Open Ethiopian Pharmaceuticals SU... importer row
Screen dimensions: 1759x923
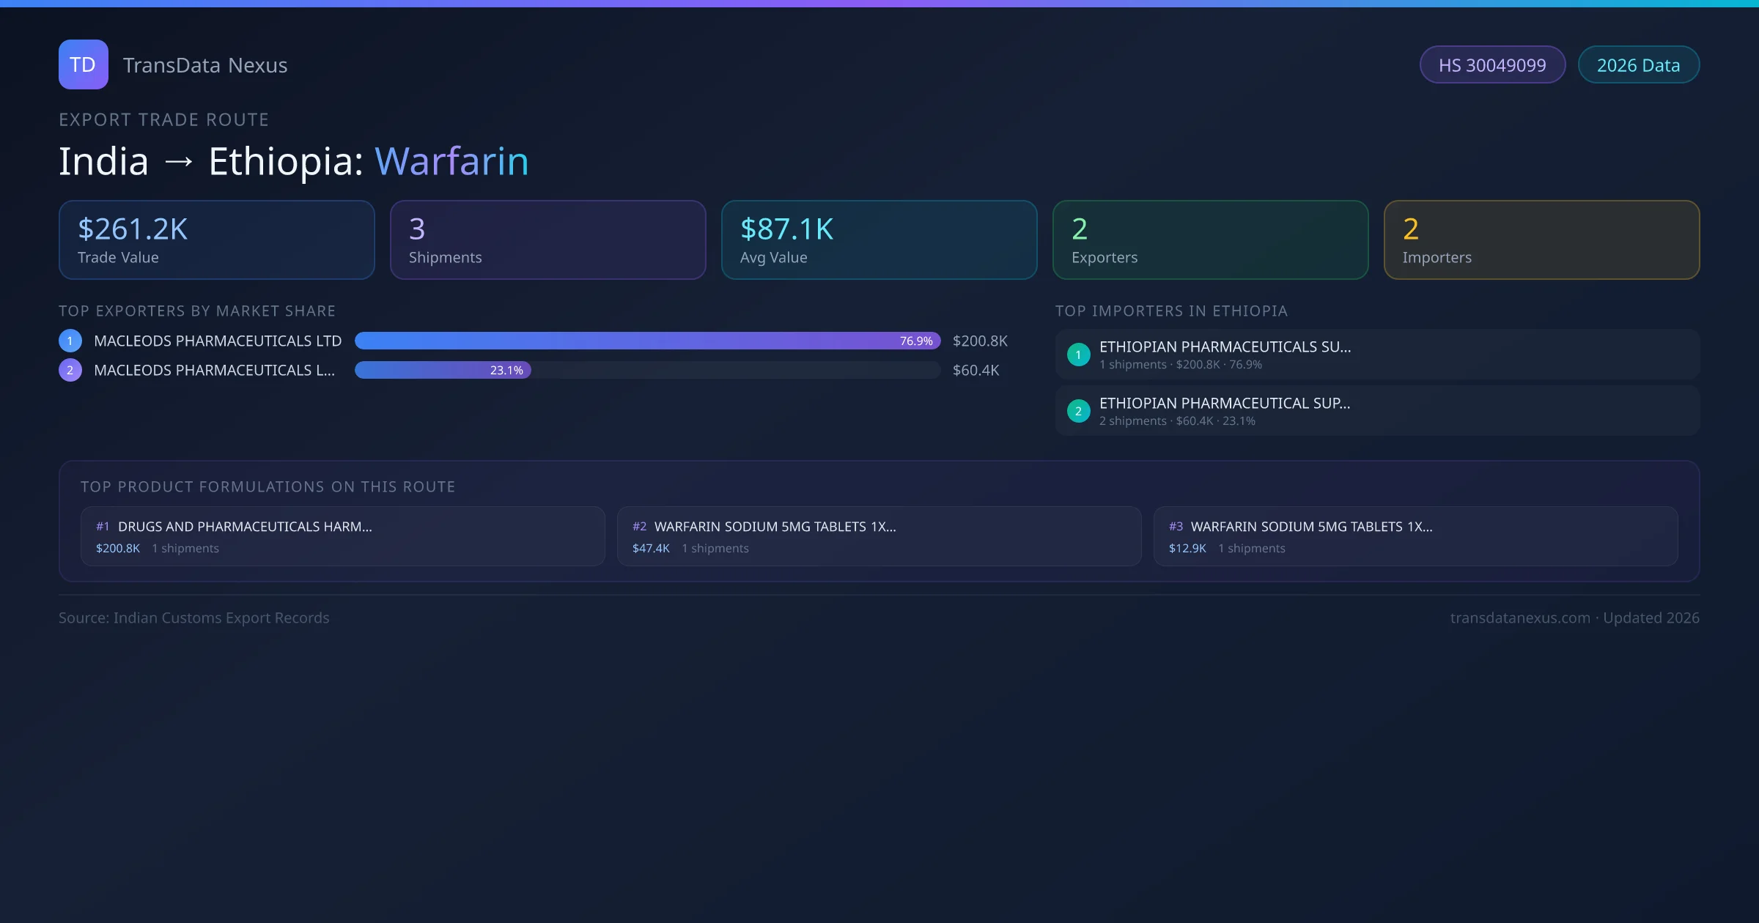[1377, 355]
